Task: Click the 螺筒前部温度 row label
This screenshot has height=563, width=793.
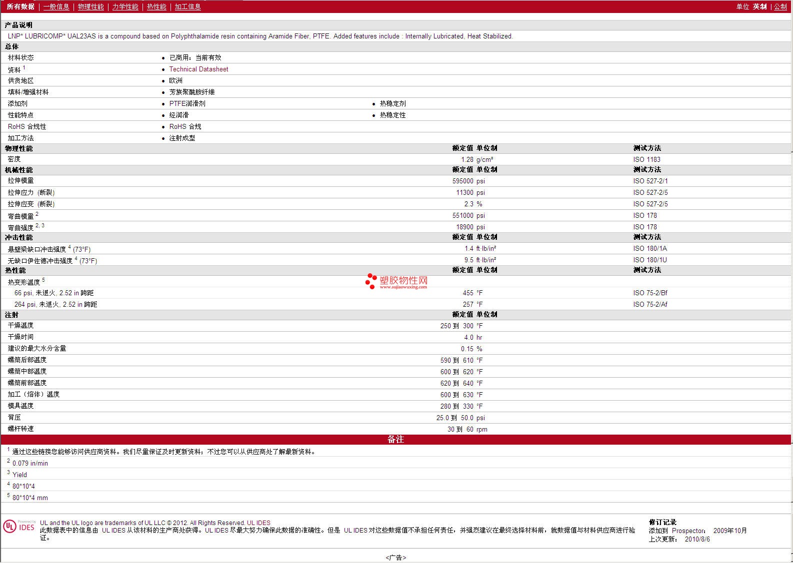Action: [x=27, y=383]
